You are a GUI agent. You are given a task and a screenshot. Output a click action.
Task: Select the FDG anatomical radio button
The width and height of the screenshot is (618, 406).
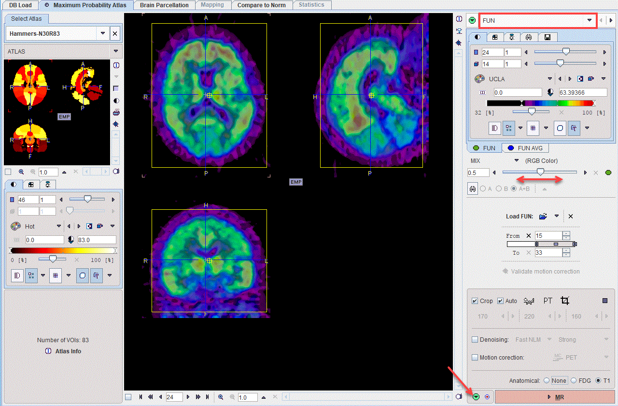pyautogui.click(x=574, y=381)
